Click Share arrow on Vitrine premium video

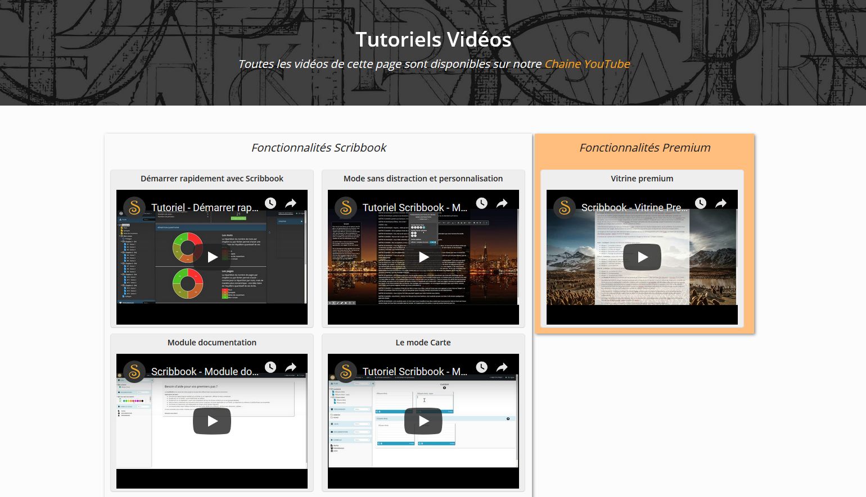(x=721, y=203)
